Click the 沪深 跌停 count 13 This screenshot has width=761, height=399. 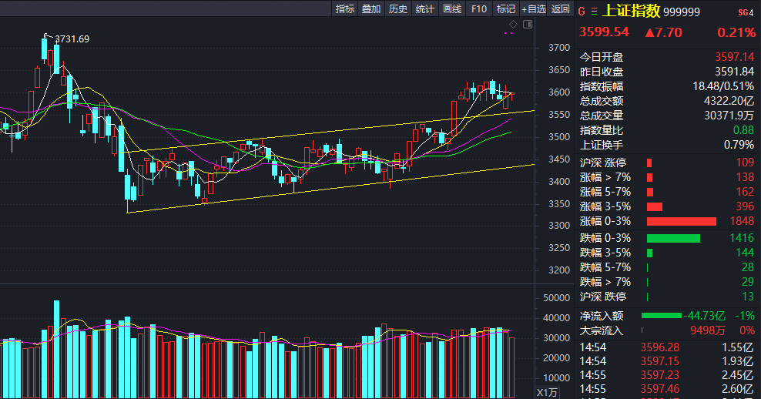748,297
